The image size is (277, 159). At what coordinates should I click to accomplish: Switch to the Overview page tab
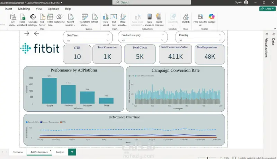(x=18, y=152)
